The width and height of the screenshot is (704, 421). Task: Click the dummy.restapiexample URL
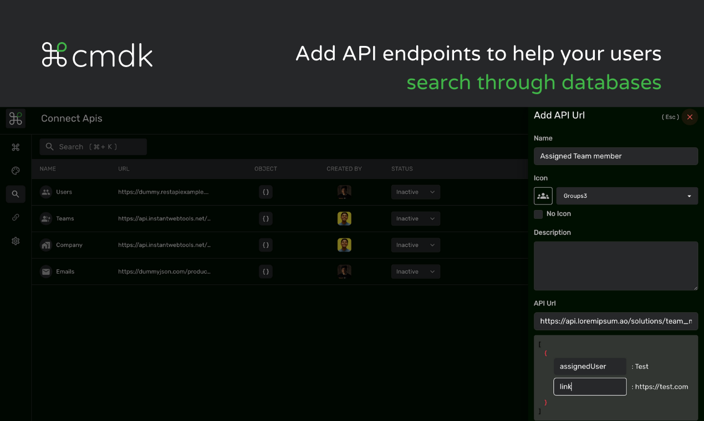pyautogui.click(x=164, y=192)
